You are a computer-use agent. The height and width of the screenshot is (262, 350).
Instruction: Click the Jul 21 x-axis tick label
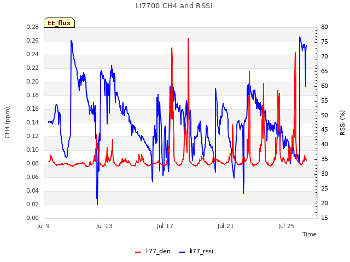tap(226, 226)
